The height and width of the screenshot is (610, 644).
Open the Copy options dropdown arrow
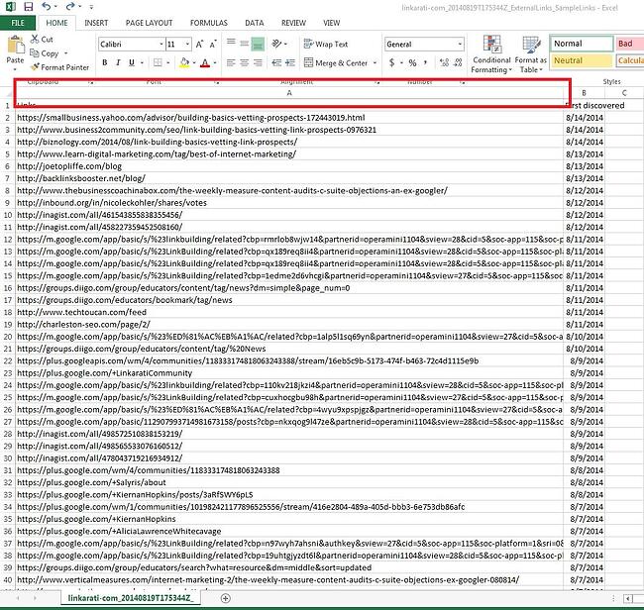pyautogui.click(x=65, y=53)
